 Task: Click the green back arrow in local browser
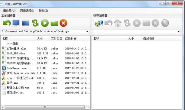click(7, 23)
